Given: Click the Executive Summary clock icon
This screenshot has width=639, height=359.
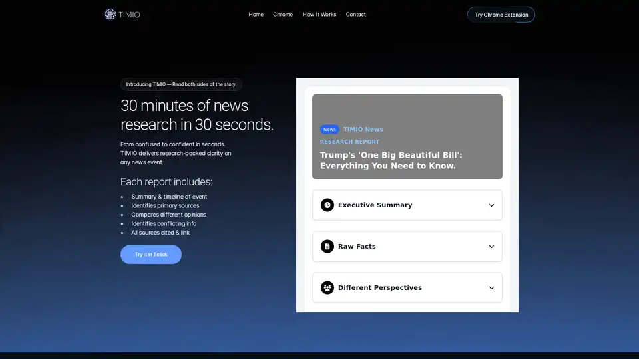Looking at the screenshot, I should 327,205.
